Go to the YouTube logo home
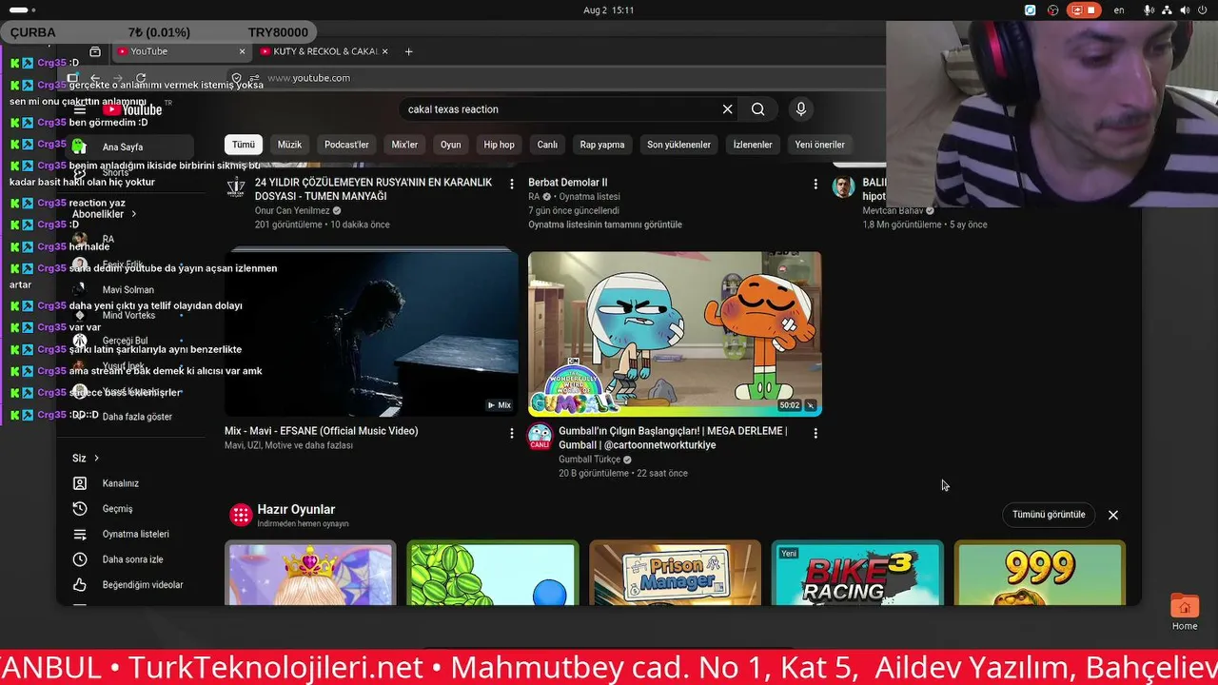Viewport: 1218px width, 685px height. pyautogui.click(x=132, y=109)
